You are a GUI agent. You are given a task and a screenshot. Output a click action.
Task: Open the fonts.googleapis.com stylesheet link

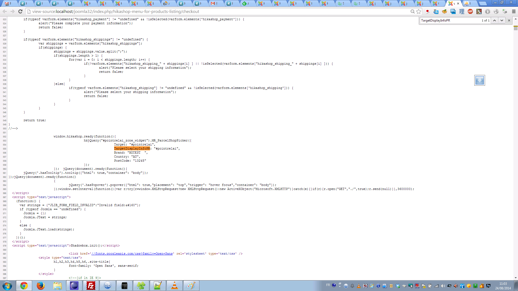(132, 254)
